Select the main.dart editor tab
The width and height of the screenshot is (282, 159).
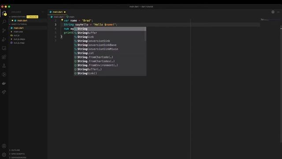[x=57, y=12]
